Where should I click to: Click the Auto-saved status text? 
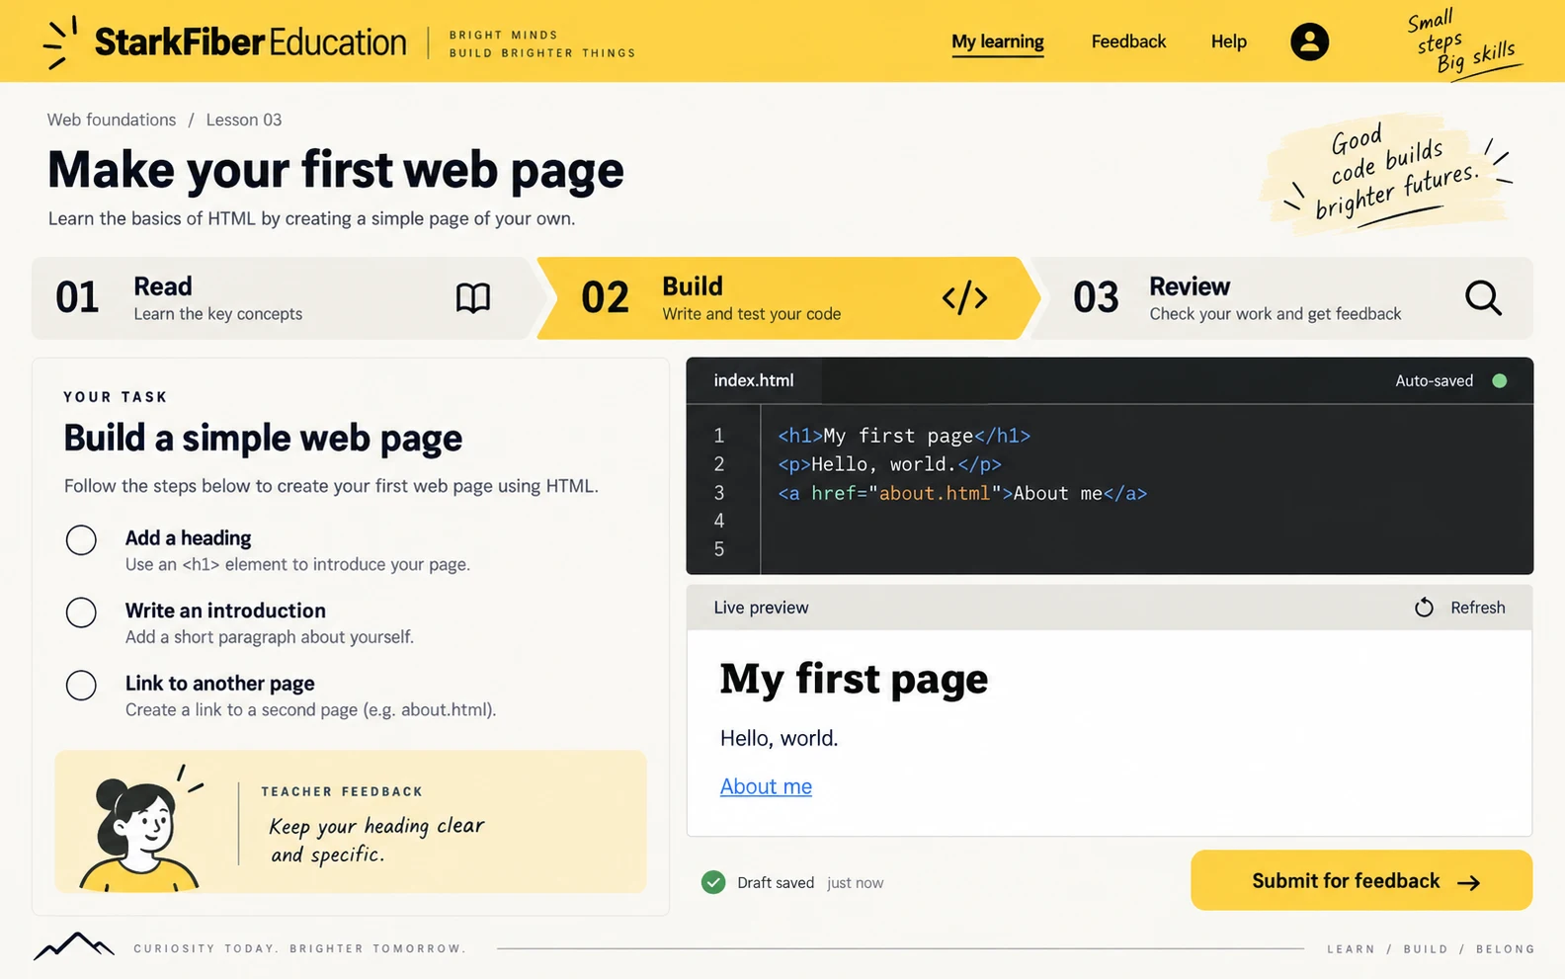point(1434,380)
